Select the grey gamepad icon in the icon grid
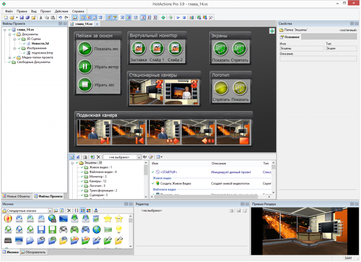Image resolution: width=361 pixels, height=262 pixels. tap(63, 230)
